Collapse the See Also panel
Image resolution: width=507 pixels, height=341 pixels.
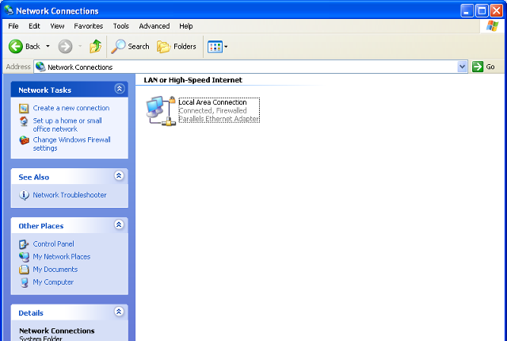[119, 176]
